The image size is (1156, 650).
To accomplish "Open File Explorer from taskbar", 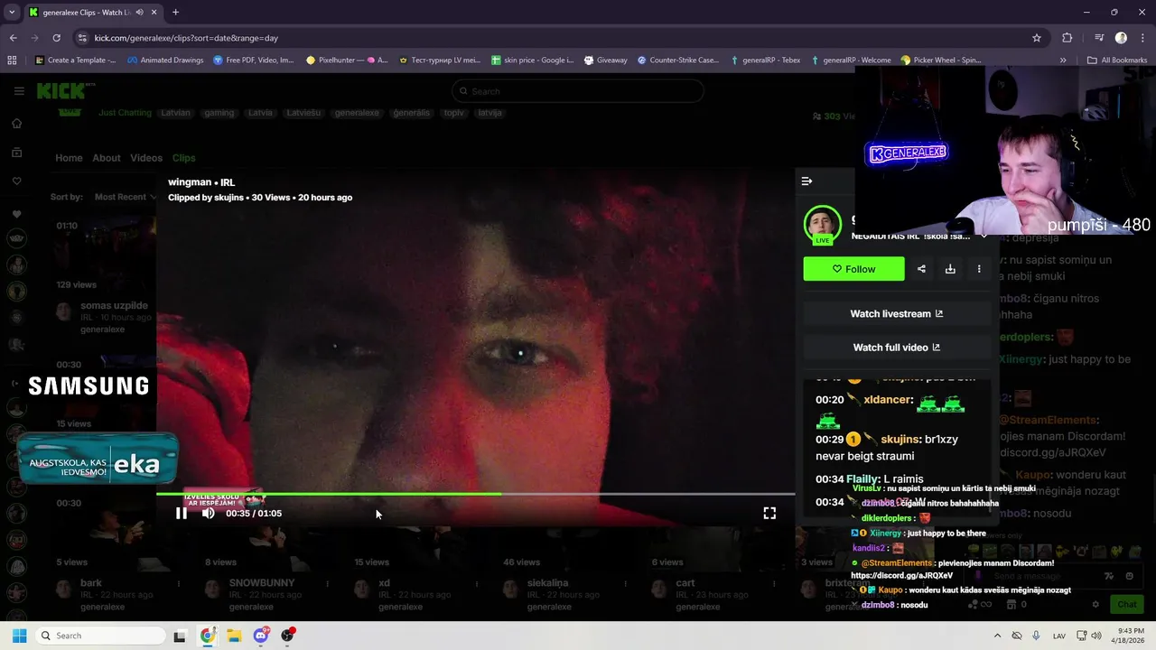I will pos(234,636).
